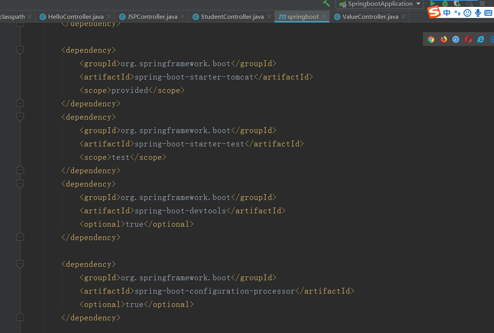Open the Sogou input method menu icon
The image size is (494, 333).
[x=434, y=13]
